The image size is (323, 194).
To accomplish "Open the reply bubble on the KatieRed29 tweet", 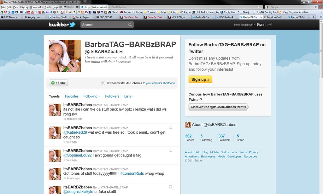I will [171, 128].
